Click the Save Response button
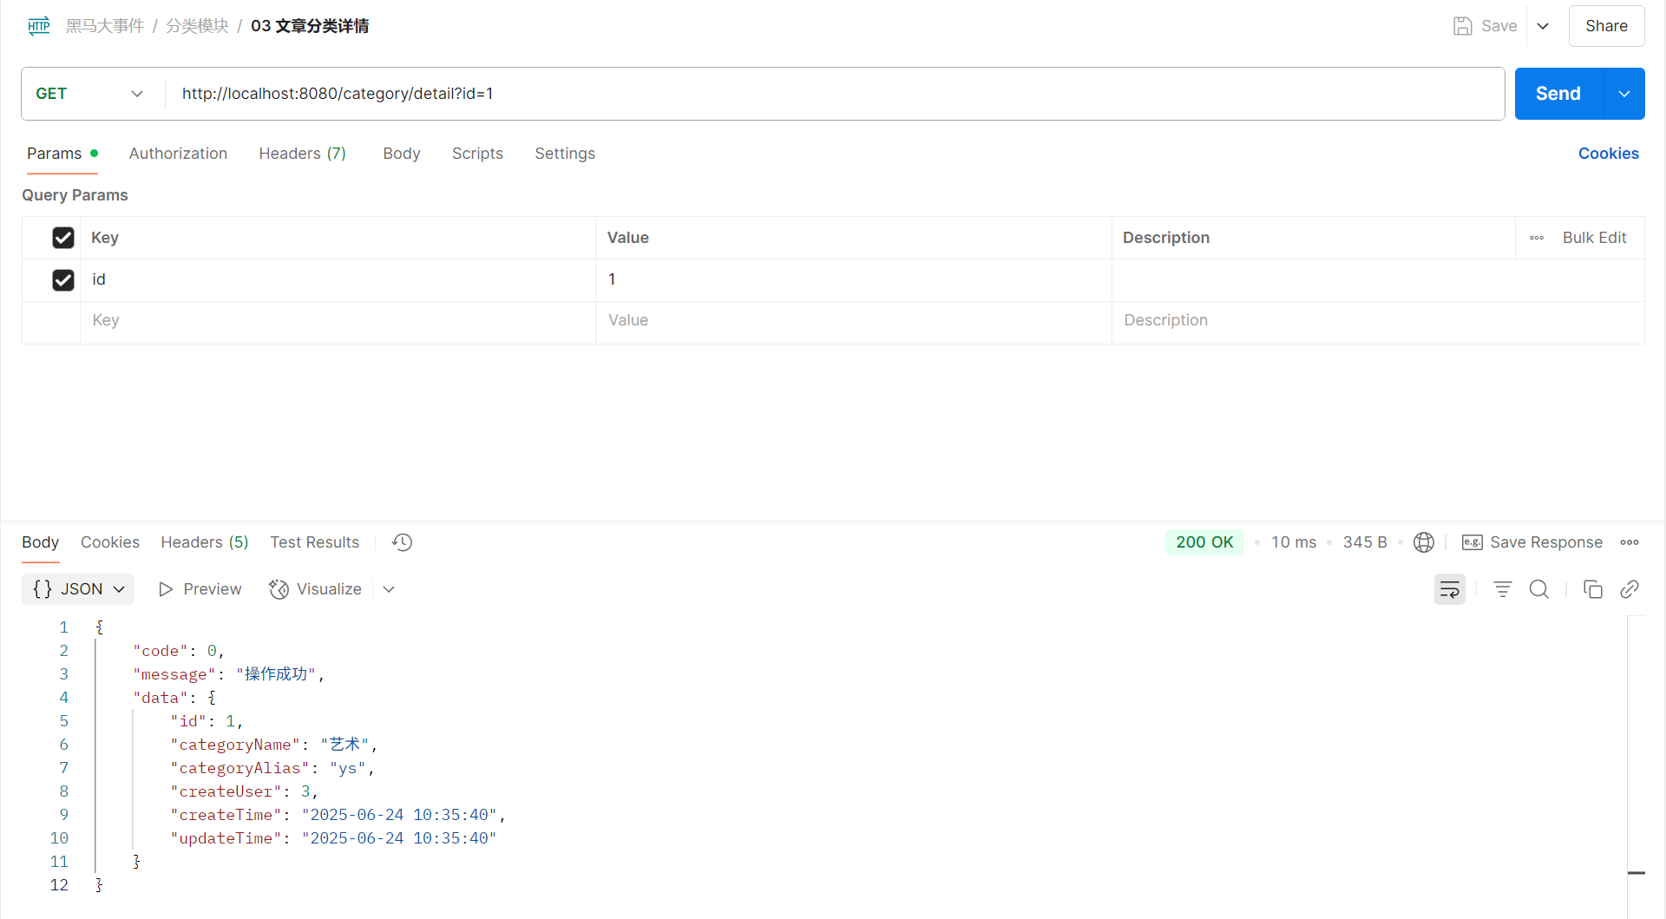Screen dimensions: 1666x919 coord(1532,542)
